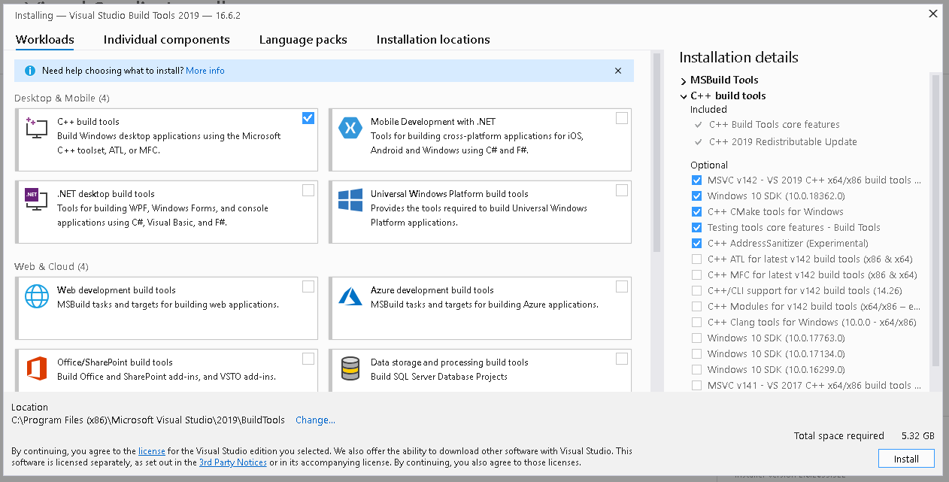The width and height of the screenshot is (949, 482).
Task: Select the C++ build tools workload icon
Action: click(37, 128)
